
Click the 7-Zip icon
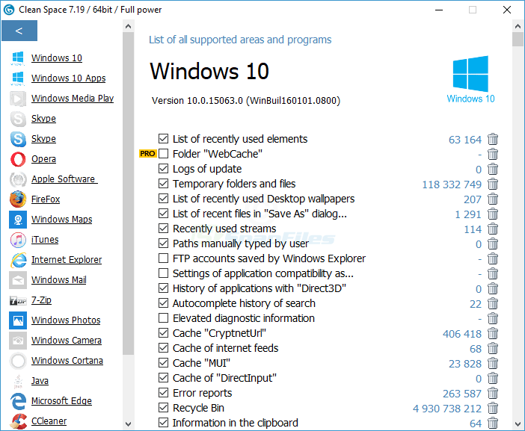(18, 300)
